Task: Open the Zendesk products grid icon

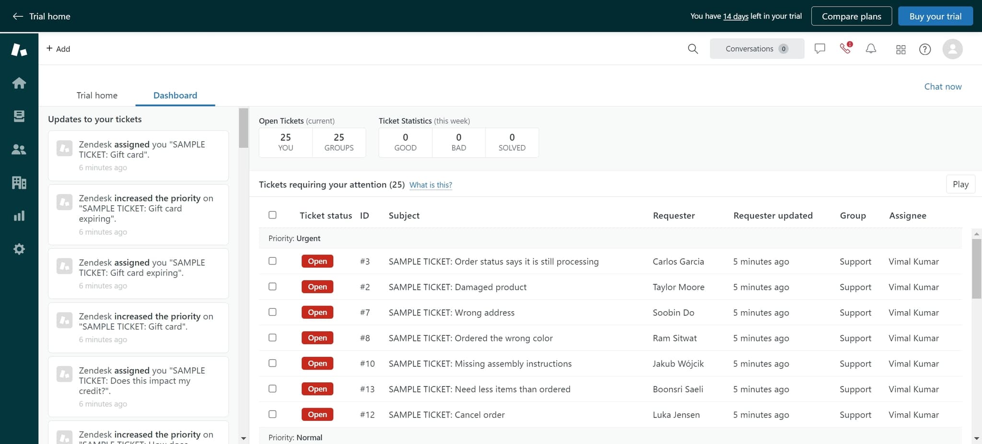Action: pos(900,49)
